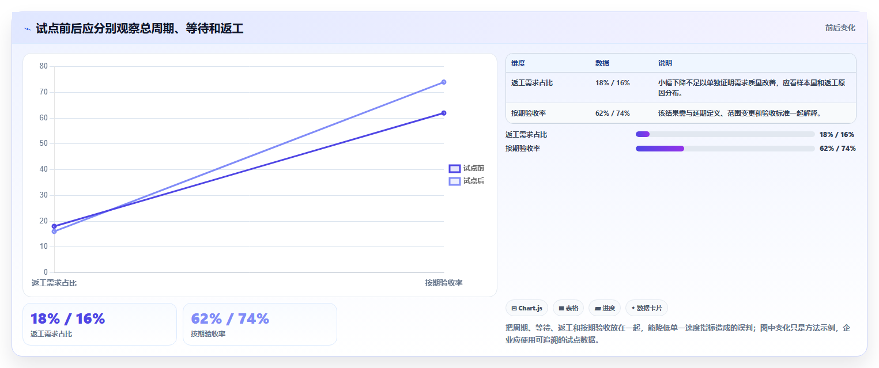This screenshot has width=879, height=368.
Task: Select the 数据卡片 tag chip
Action: coord(647,308)
